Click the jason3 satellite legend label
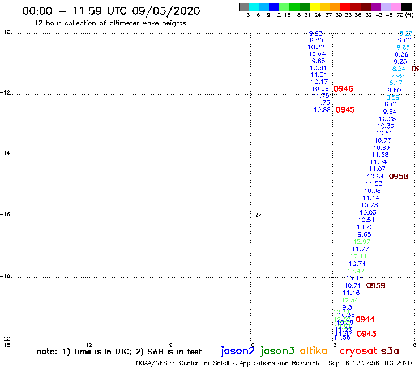 click(x=277, y=351)
